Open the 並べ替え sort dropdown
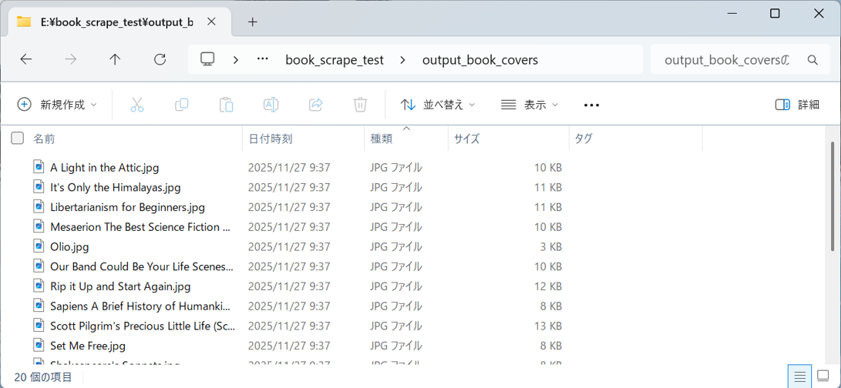Image resolution: width=841 pixels, height=388 pixels. click(438, 105)
